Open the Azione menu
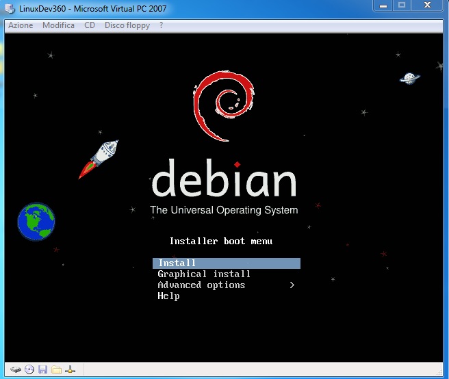Image resolution: width=449 pixels, height=379 pixels. [21, 25]
